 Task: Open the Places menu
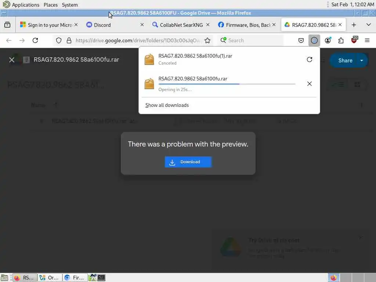[51, 5]
